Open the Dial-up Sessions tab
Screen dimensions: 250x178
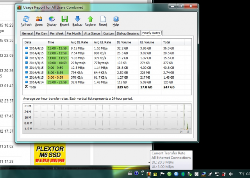click(x=128, y=33)
